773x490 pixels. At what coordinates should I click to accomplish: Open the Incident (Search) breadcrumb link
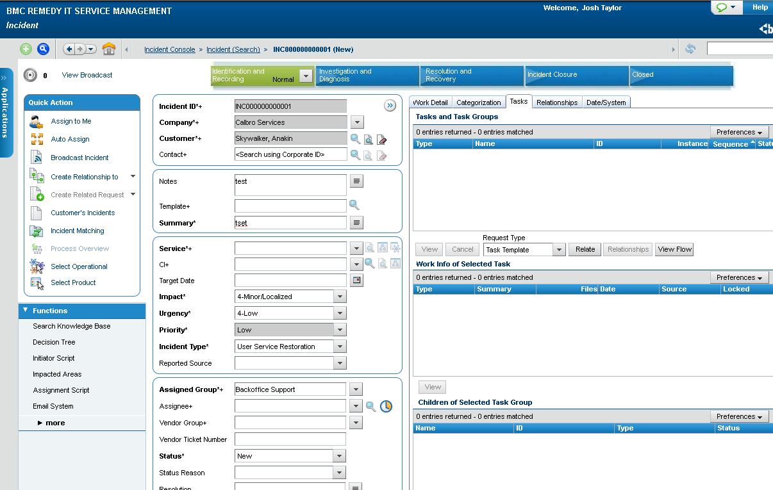pyautogui.click(x=233, y=49)
